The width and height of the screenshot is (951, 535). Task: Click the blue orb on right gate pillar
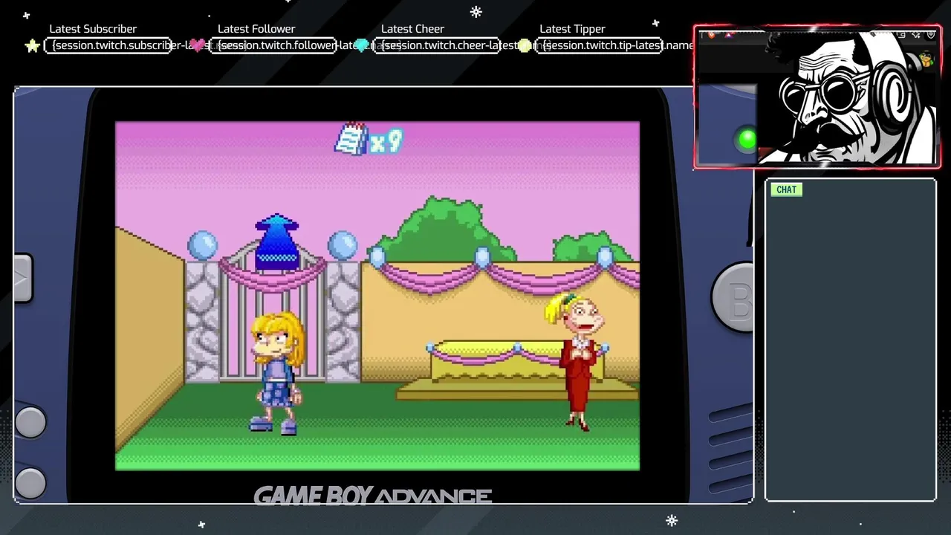point(342,245)
